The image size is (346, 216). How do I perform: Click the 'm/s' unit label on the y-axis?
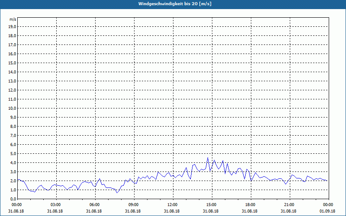(x=13, y=19)
